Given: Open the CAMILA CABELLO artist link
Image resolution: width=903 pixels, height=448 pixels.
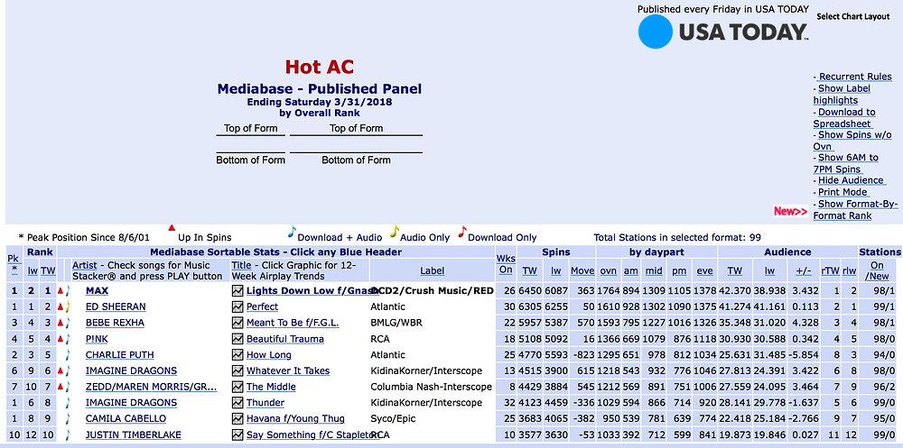Looking at the screenshot, I should [126, 418].
